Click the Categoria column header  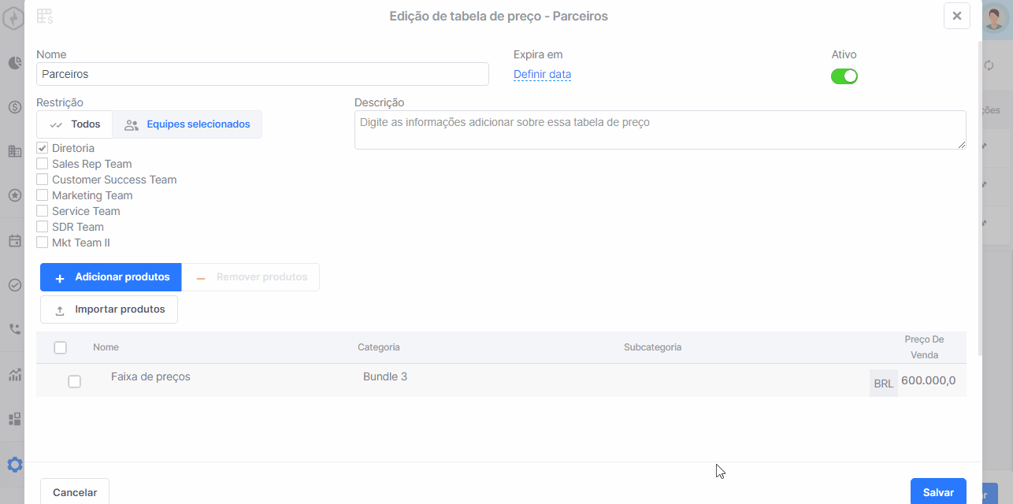tap(379, 347)
